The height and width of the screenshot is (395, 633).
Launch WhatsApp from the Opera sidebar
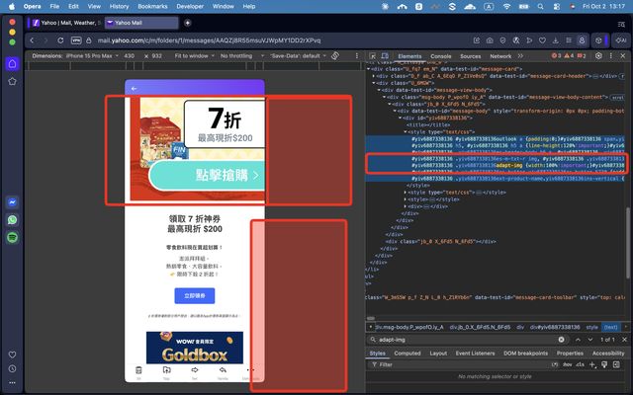click(12, 220)
